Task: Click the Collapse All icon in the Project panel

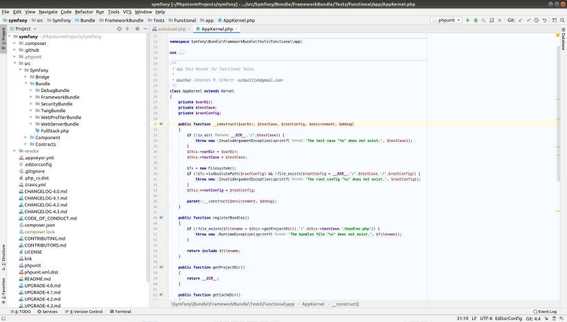Action: (127, 29)
